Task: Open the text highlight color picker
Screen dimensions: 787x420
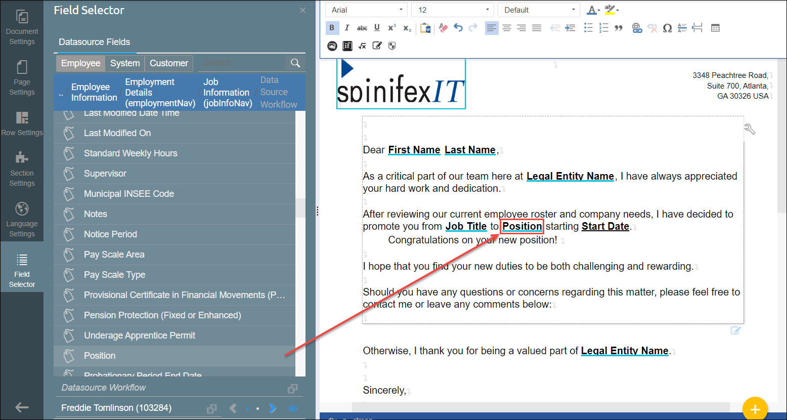Action: point(611,10)
